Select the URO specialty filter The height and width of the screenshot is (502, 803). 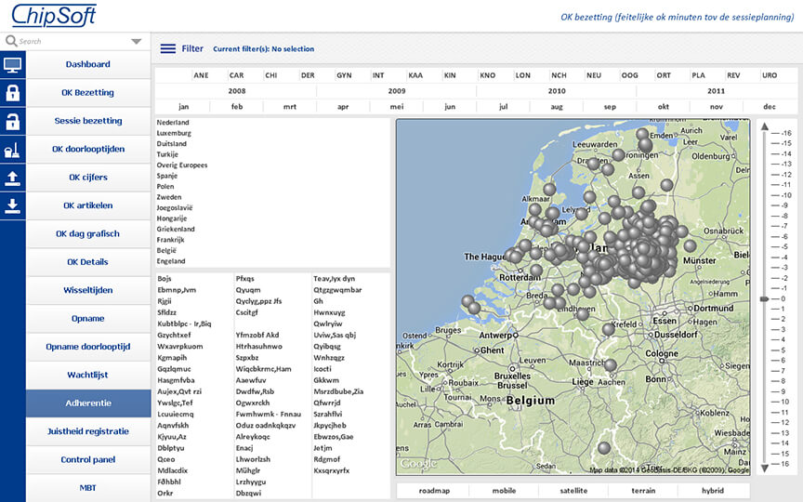[770, 75]
